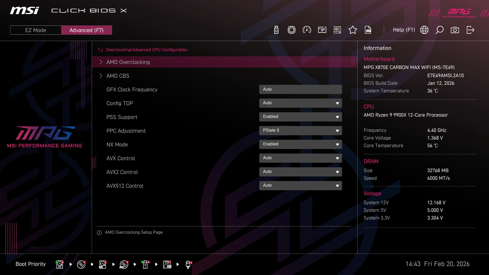Viewport: 489px width, 275px height.
Task: Select the AMD Overclocking menu entry
Action: coord(128,62)
